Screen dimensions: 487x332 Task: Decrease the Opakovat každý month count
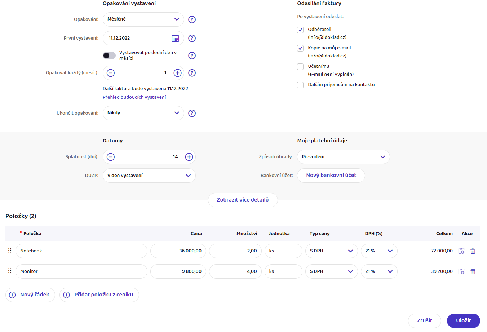point(111,73)
